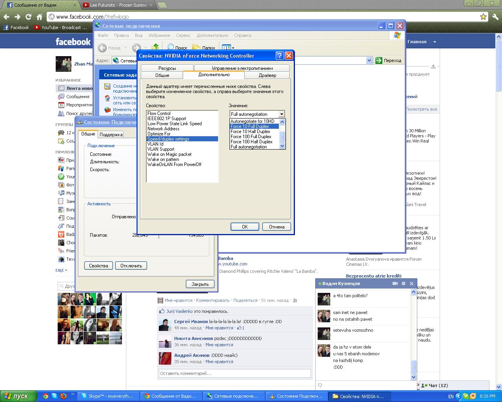Open Правка menu
This screenshot has width=502, height=402.
121,35
